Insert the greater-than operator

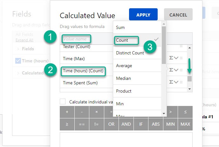point(171,112)
